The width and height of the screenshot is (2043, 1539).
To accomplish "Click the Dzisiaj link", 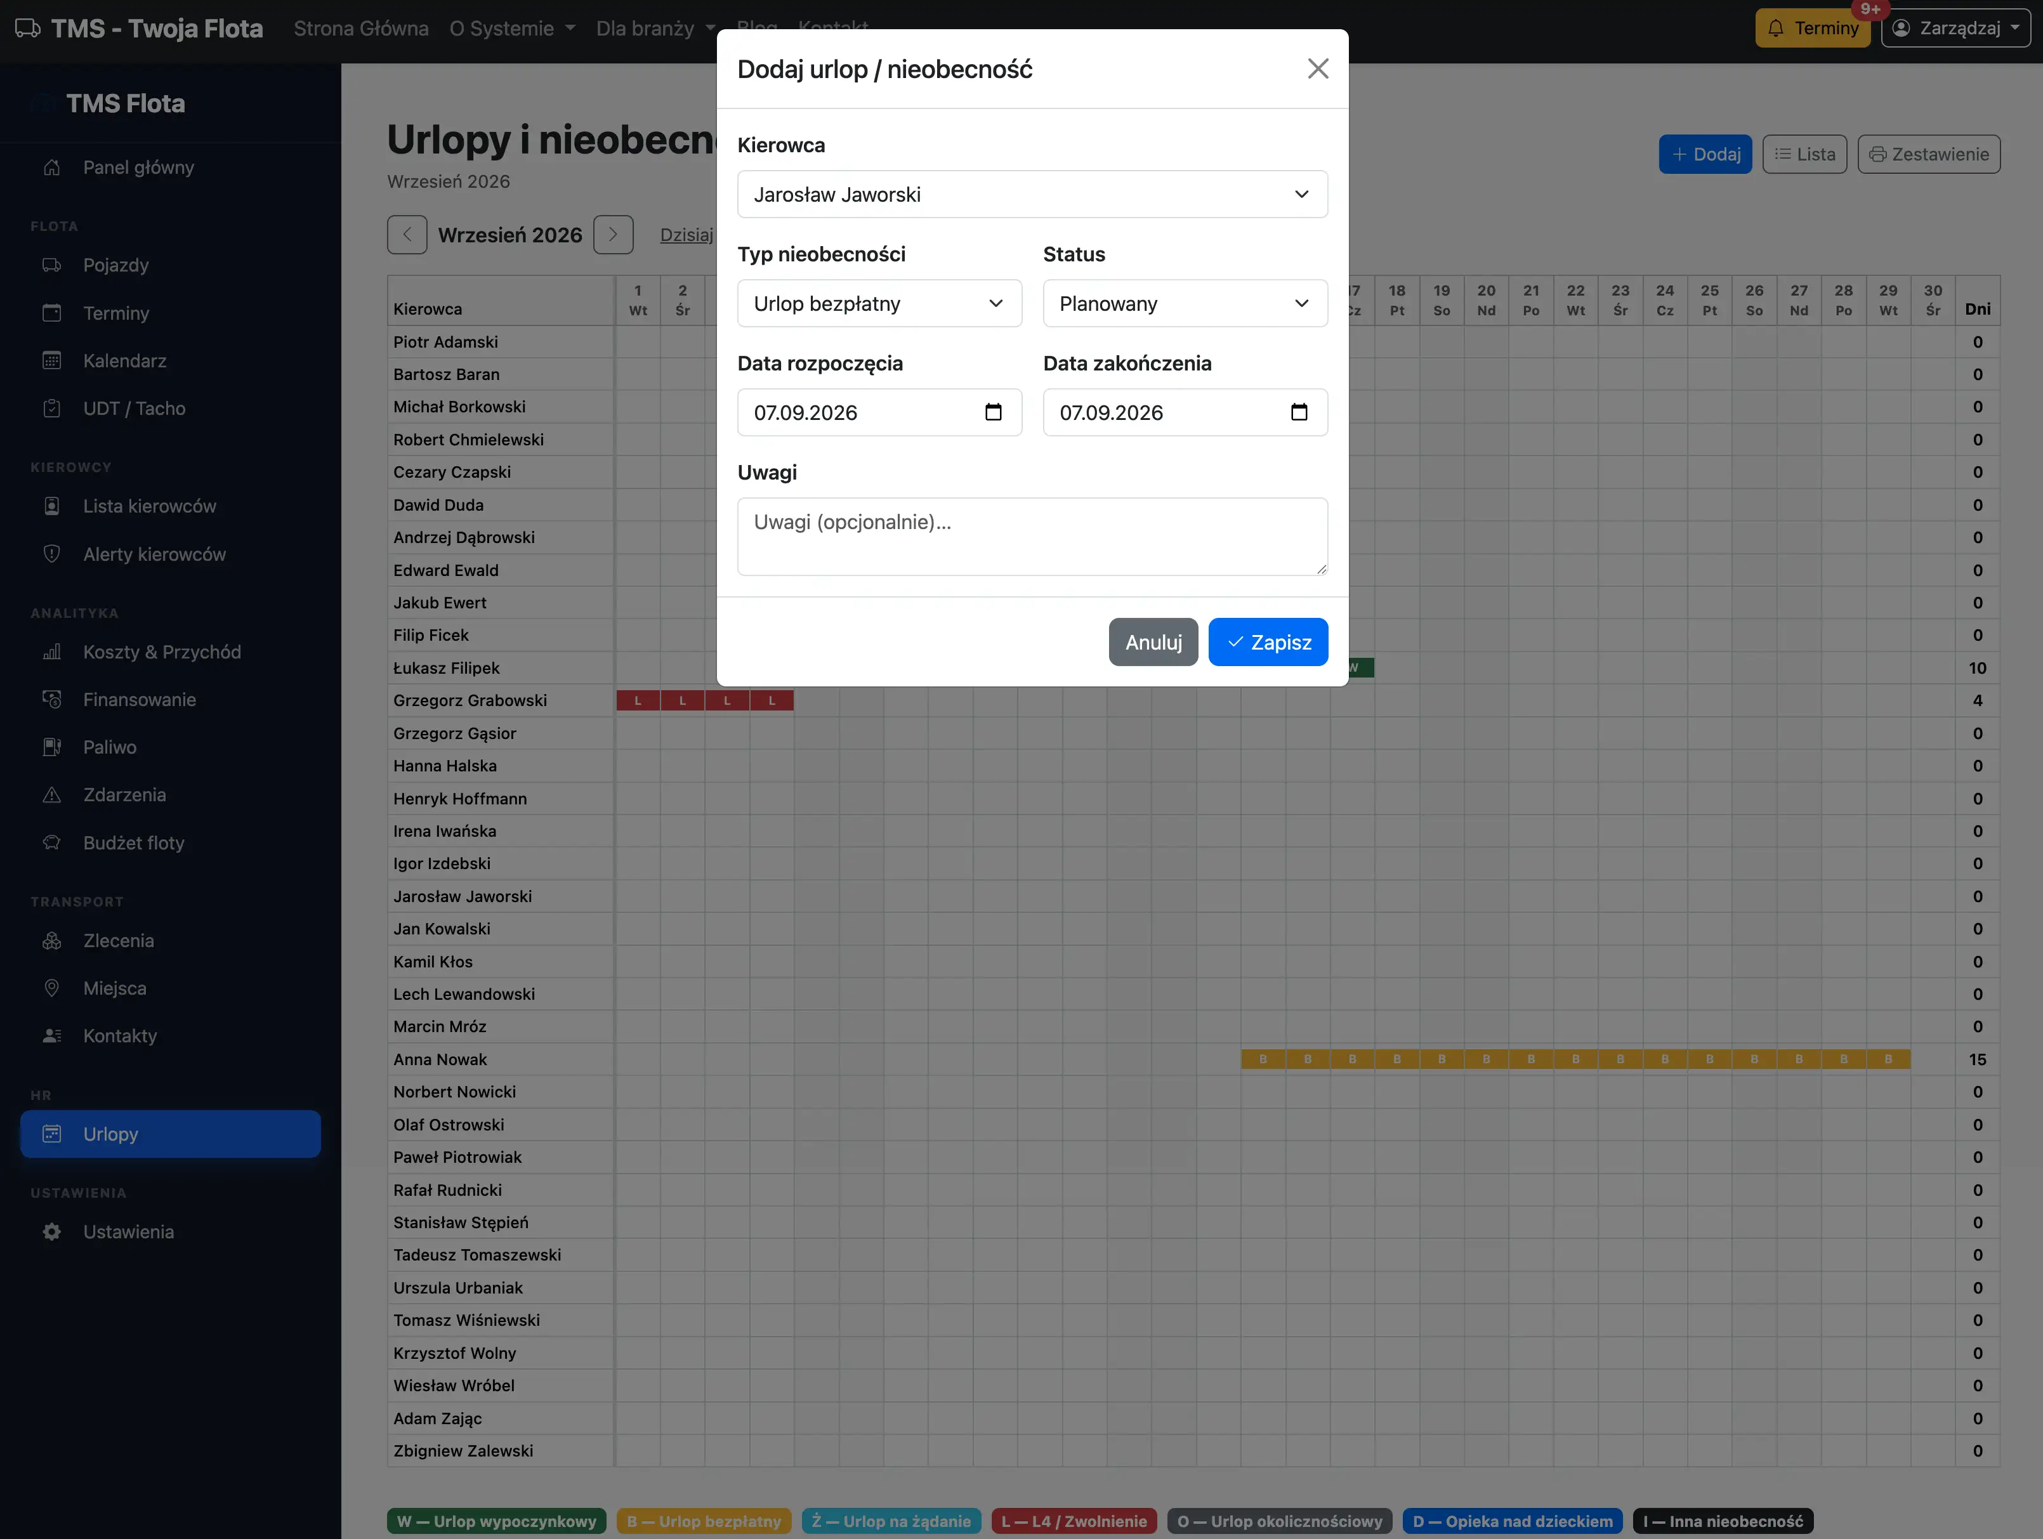I will pyautogui.click(x=686, y=235).
